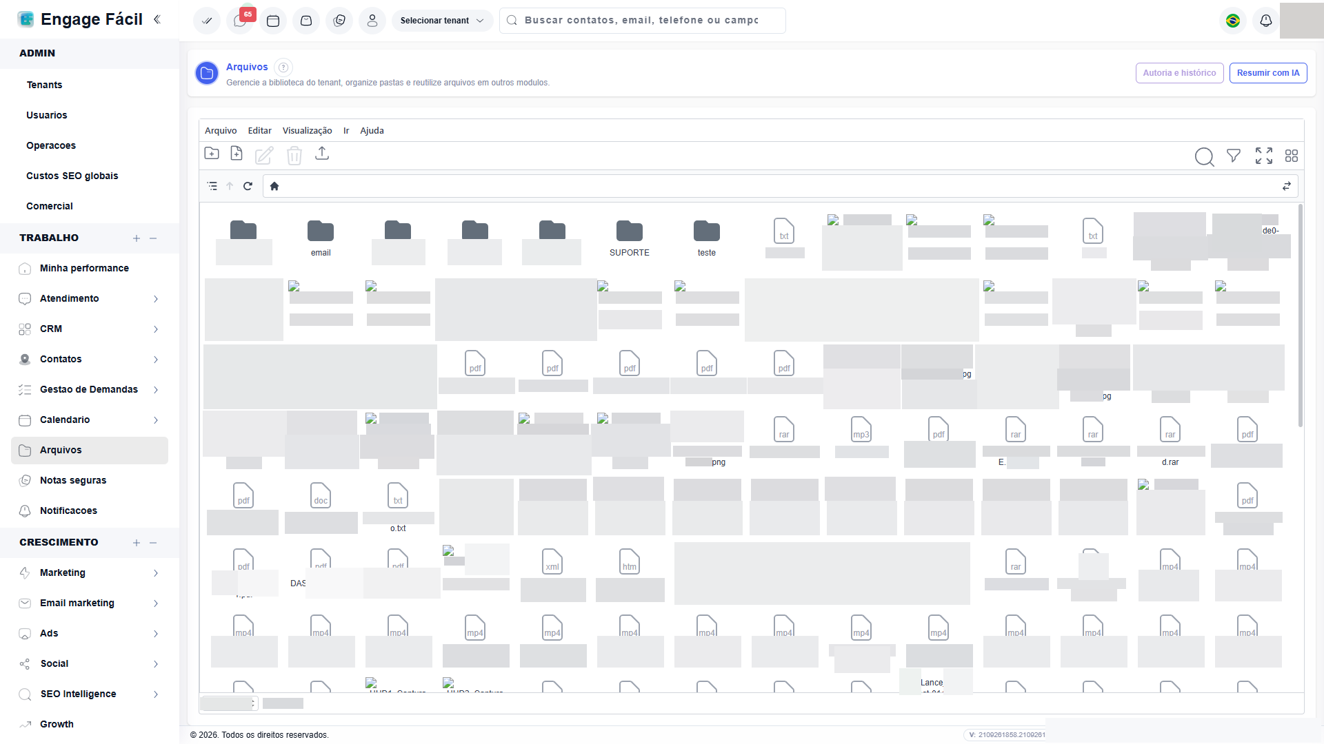Click the delete trash icon in toolbar
The width and height of the screenshot is (1324, 744).
click(294, 156)
